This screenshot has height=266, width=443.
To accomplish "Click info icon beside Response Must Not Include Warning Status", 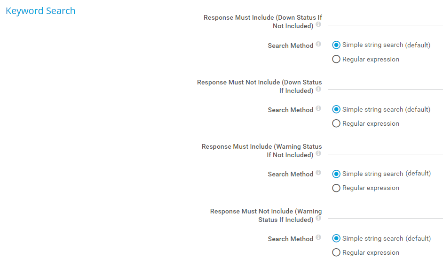I will point(318,218).
